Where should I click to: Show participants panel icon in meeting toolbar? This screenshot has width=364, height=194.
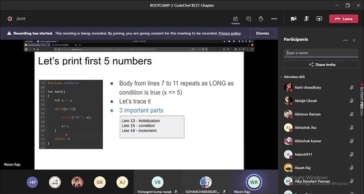click(x=236, y=19)
